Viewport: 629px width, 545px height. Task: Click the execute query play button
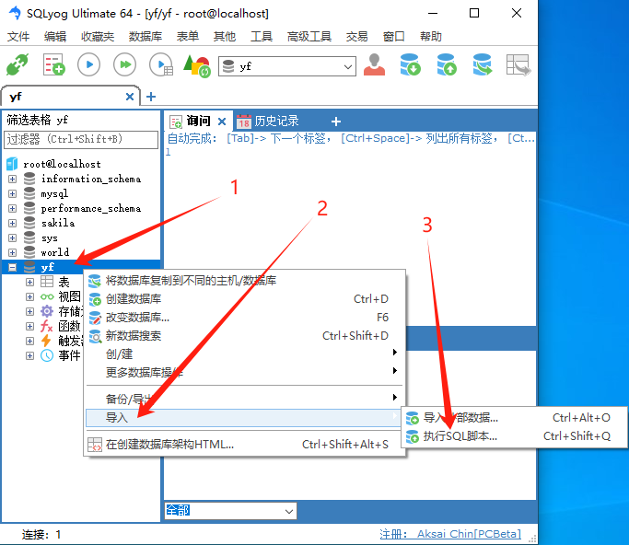(x=88, y=65)
